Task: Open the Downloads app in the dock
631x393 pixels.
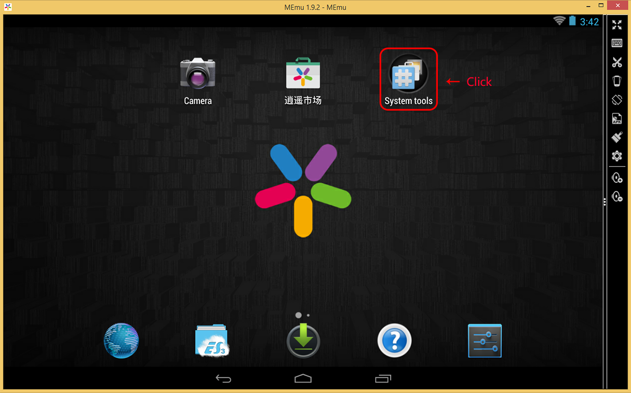Action: pyautogui.click(x=303, y=340)
